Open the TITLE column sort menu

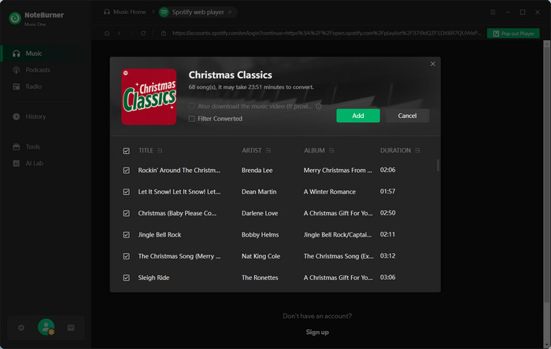click(x=160, y=150)
